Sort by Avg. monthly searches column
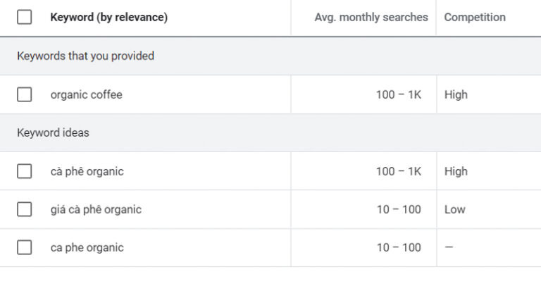541x286 pixels. click(371, 18)
